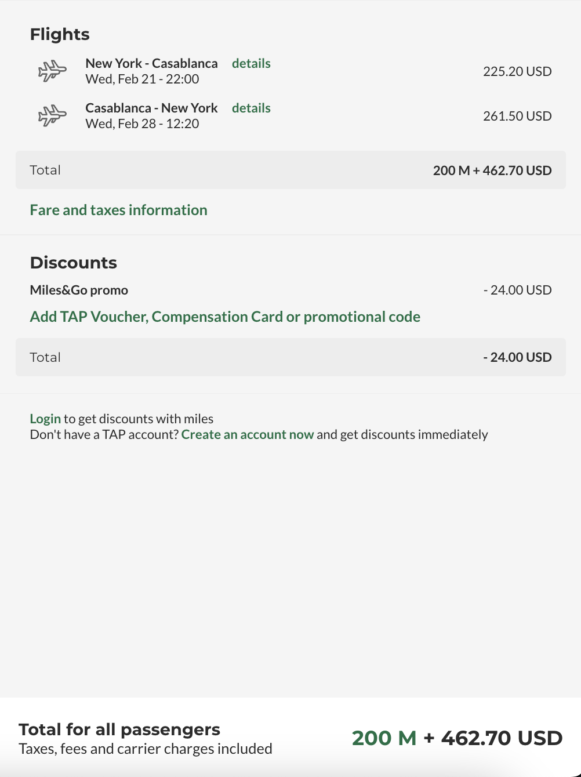Image resolution: width=581 pixels, height=777 pixels.
Task: Click the Wed, Feb 28 - 12:20 return date
Action: [x=142, y=124]
